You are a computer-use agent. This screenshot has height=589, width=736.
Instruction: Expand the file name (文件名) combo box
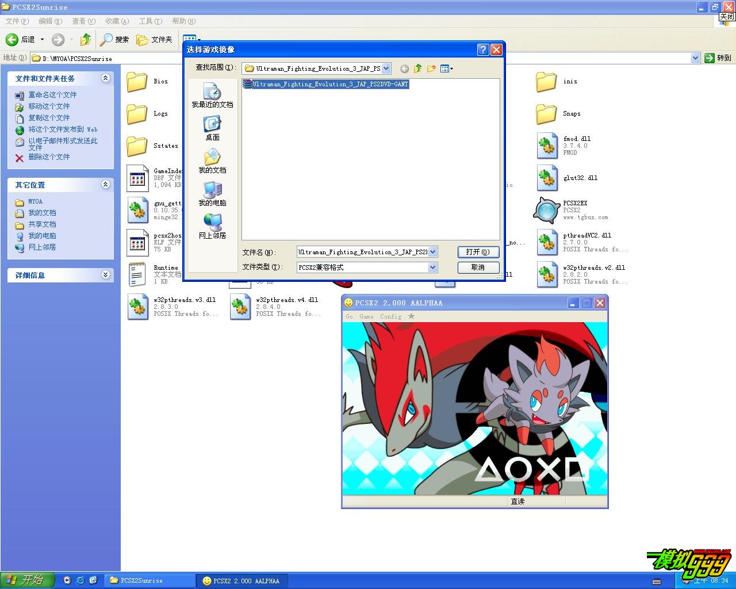click(x=433, y=252)
